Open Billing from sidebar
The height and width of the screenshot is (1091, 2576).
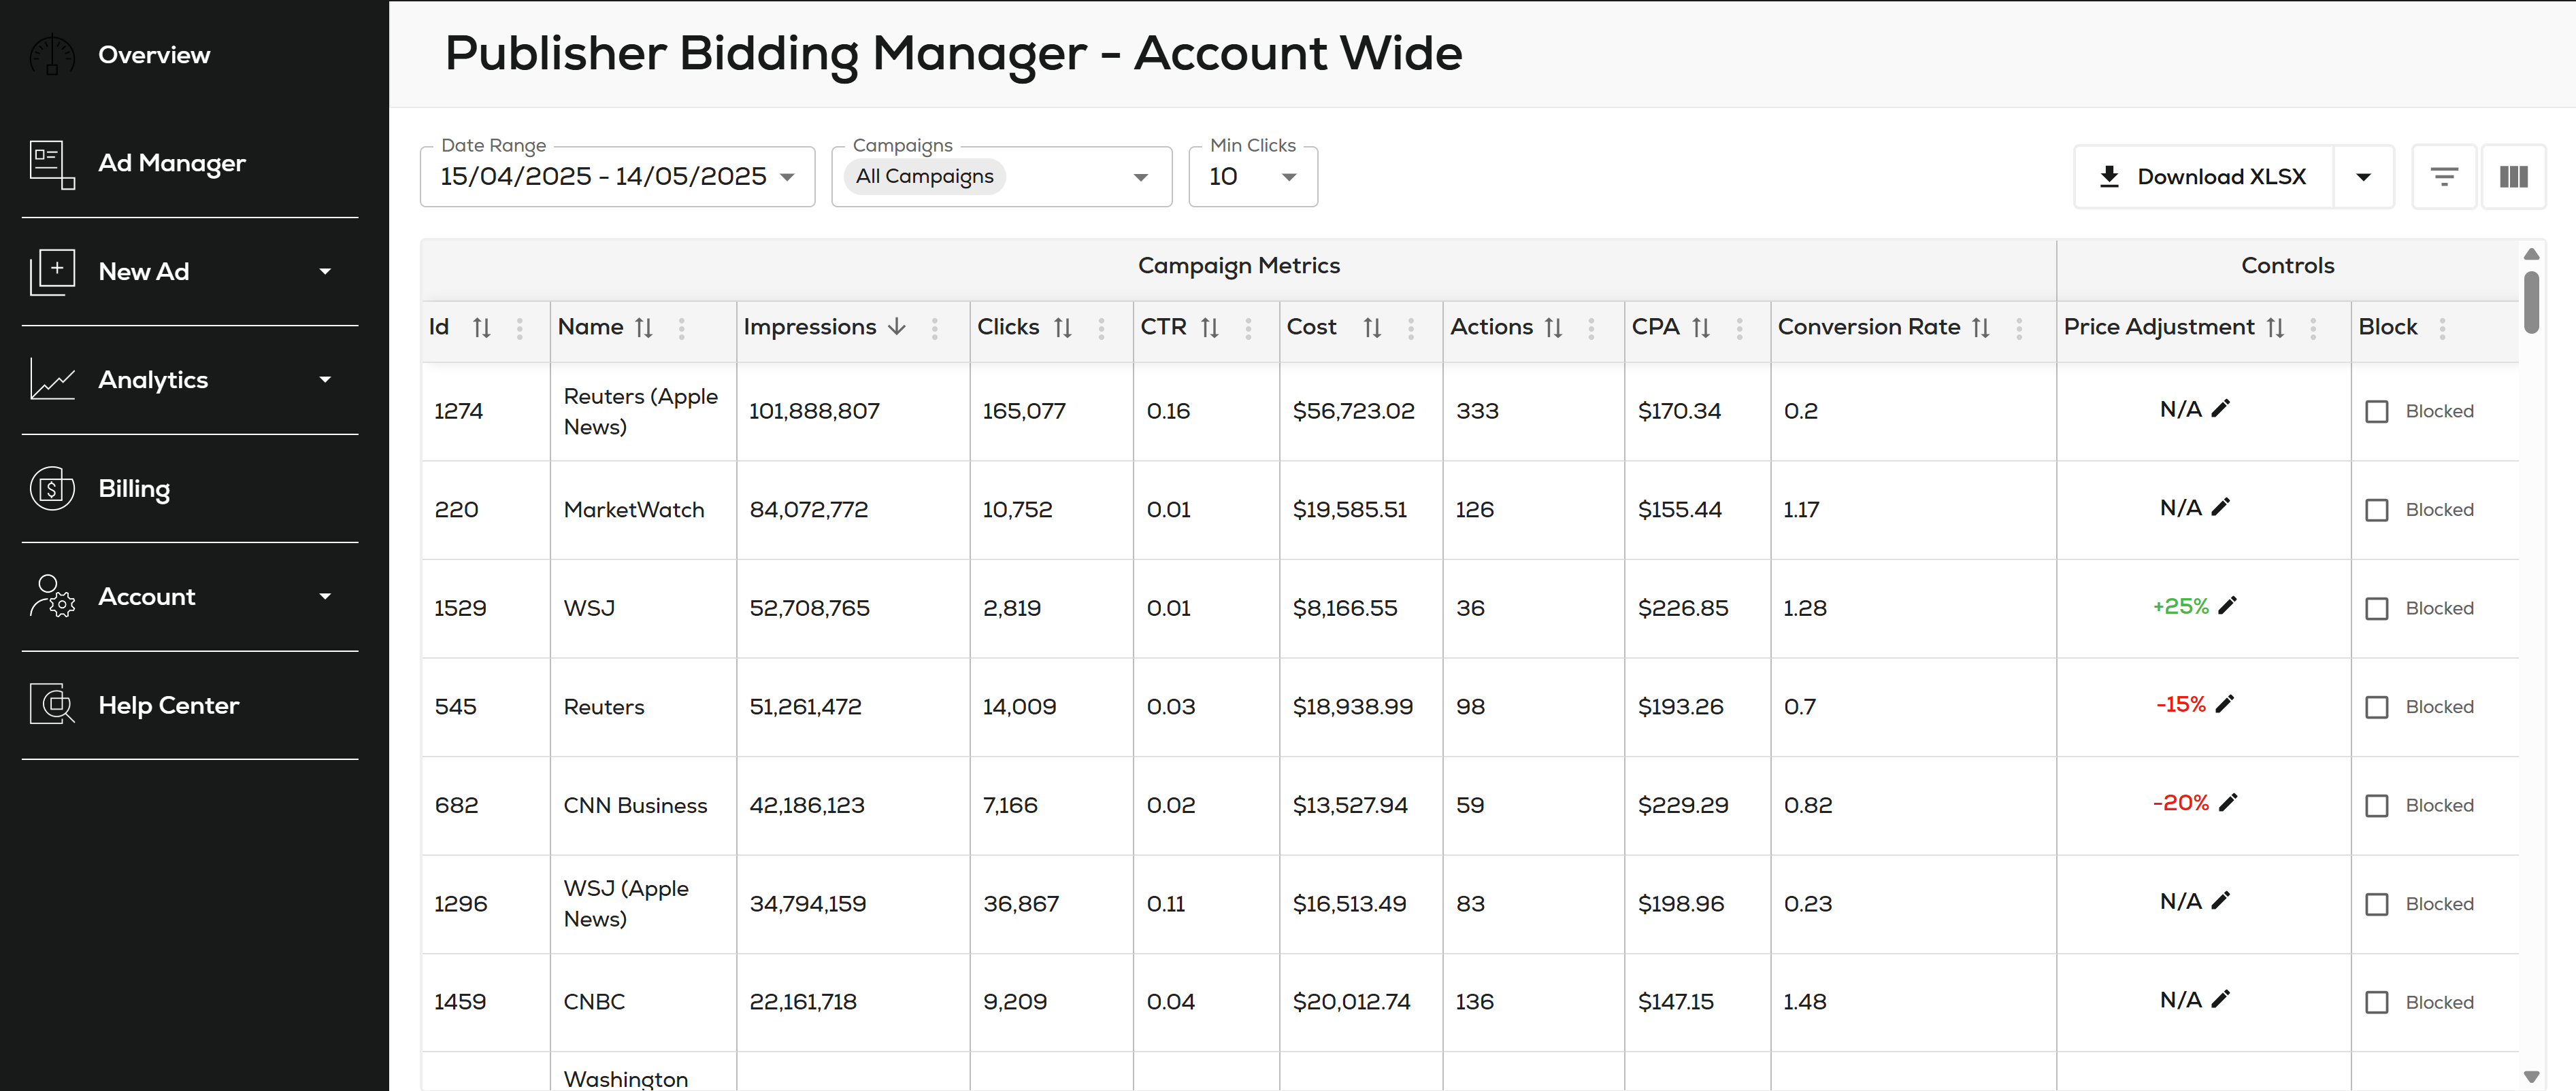click(134, 489)
